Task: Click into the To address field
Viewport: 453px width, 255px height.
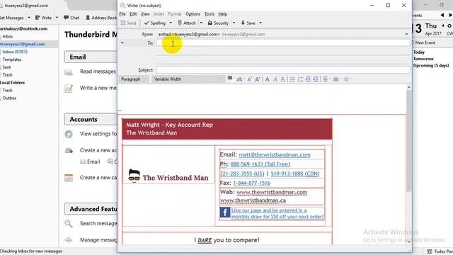Action: [283, 42]
